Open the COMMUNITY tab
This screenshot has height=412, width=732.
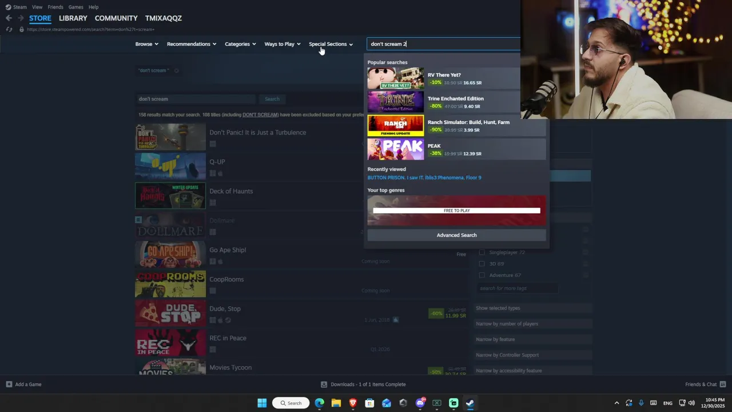coord(116,18)
